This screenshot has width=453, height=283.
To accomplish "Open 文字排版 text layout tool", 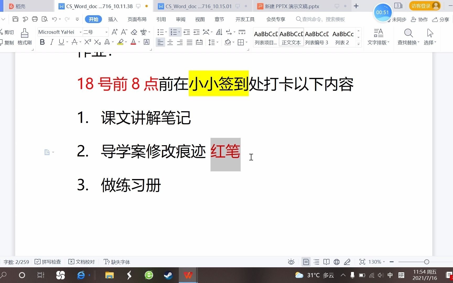I will pyautogui.click(x=378, y=37).
